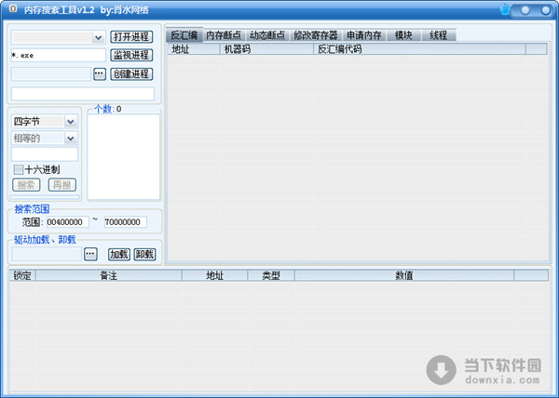Click the search progress bar
This screenshot has width=559, height=398.
tap(45, 197)
